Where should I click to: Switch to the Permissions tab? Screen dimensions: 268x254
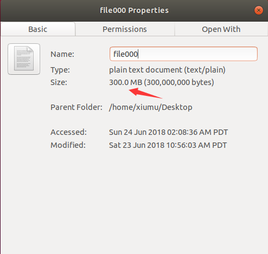(125, 29)
